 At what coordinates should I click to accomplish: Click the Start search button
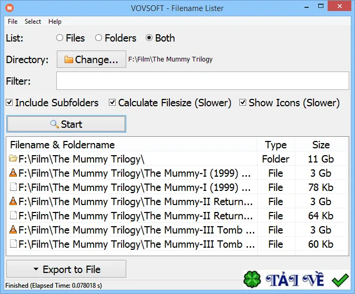pyautogui.click(x=66, y=124)
